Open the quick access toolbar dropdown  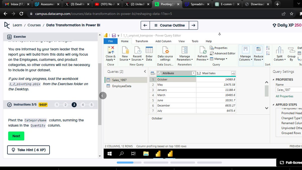pyautogui.click(x=118, y=36)
